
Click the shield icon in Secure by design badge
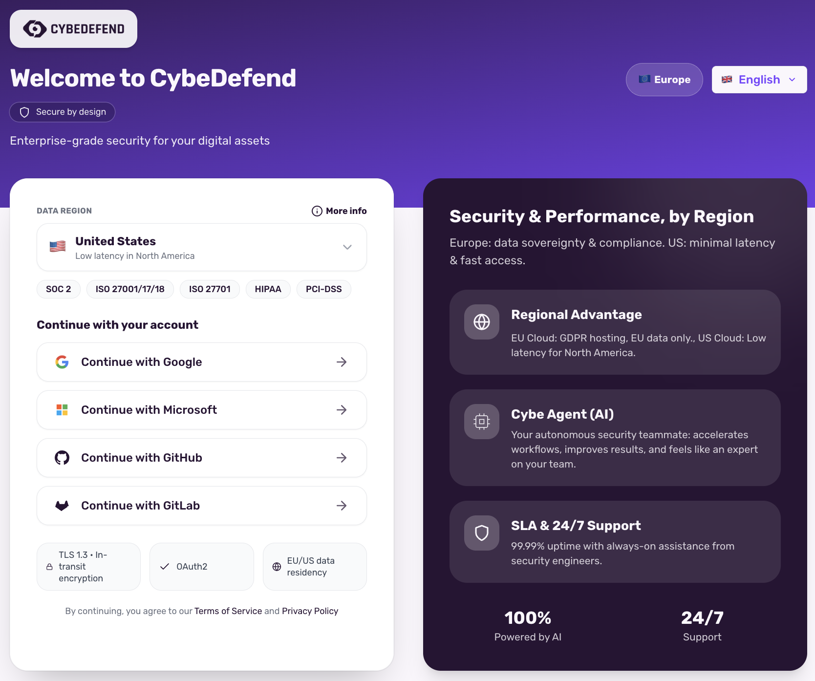(x=24, y=112)
